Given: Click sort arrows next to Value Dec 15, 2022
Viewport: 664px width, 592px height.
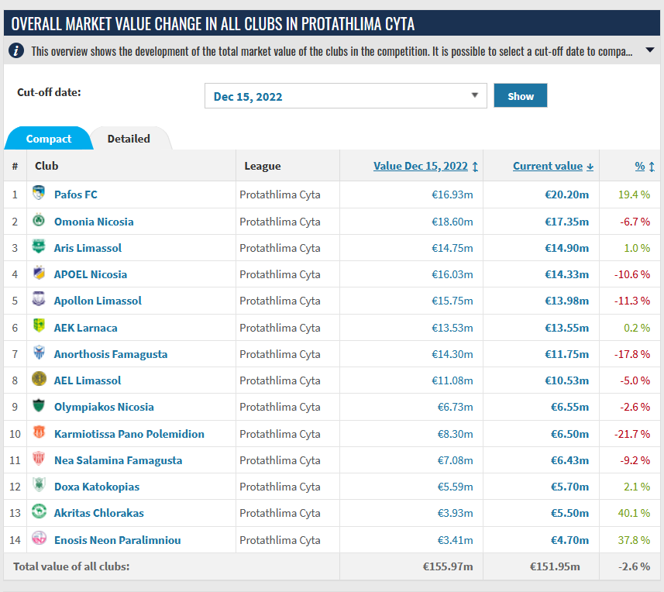Looking at the screenshot, I should (475, 167).
